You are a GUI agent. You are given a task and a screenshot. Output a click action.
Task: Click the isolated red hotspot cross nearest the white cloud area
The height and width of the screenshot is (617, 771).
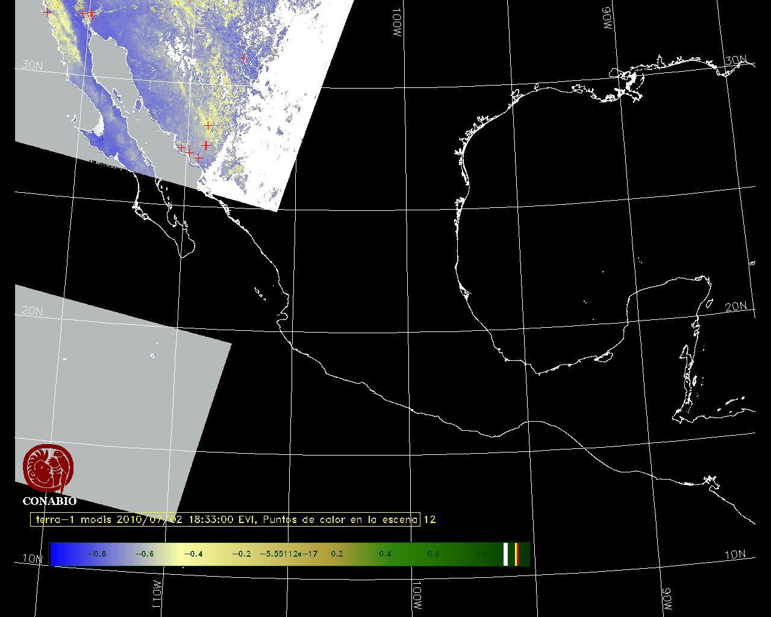(243, 58)
